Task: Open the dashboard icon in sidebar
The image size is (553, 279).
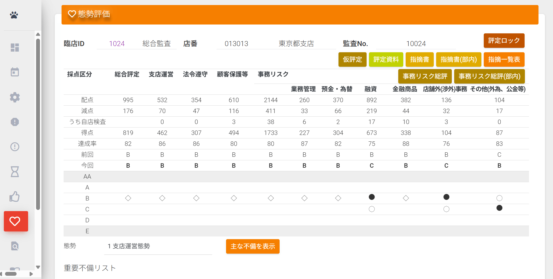Action: point(15,48)
